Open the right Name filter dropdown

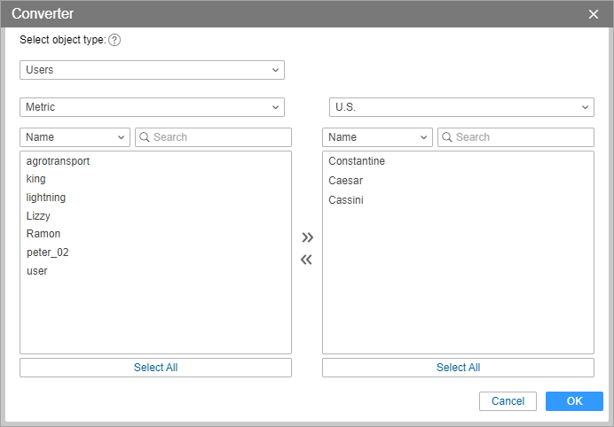pyautogui.click(x=377, y=137)
